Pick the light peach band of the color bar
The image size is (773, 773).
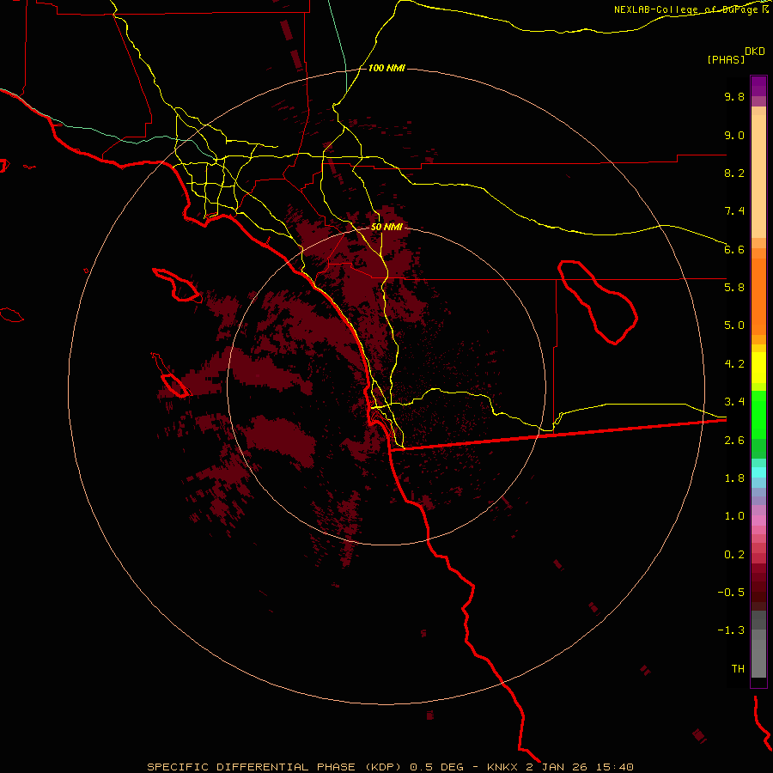coord(758,176)
